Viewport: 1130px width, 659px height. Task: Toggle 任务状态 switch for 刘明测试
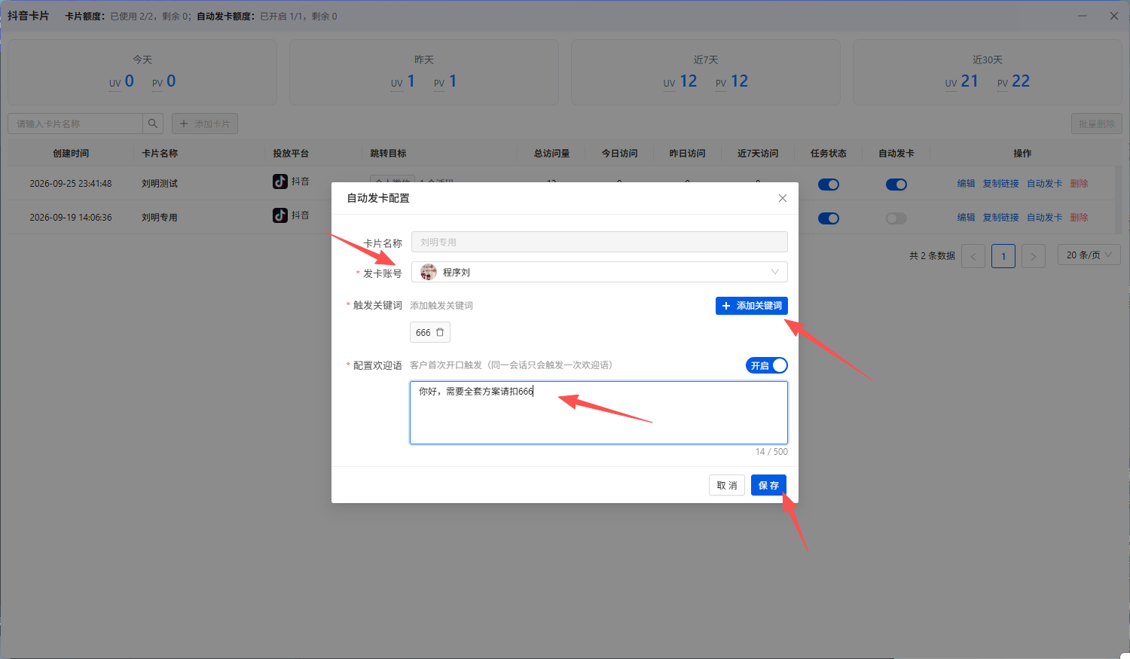[829, 185]
